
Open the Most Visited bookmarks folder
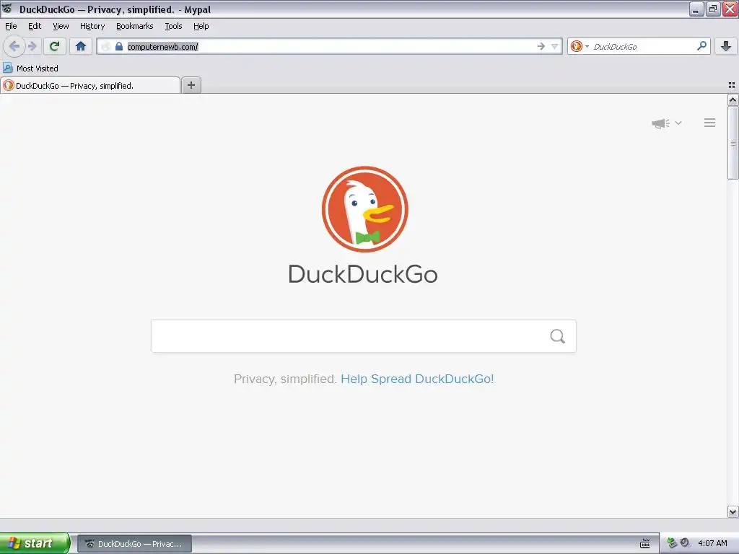pyautogui.click(x=30, y=69)
